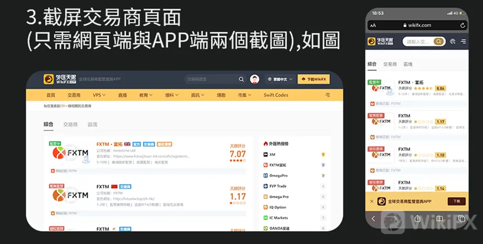The width and height of the screenshot is (483, 244).
Task: Select the 交易商 tab in web page
Action: (x=70, y=125)
